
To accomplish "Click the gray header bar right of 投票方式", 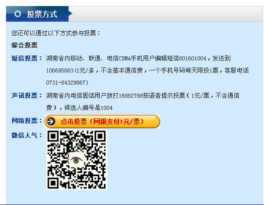I will point(166,14).
